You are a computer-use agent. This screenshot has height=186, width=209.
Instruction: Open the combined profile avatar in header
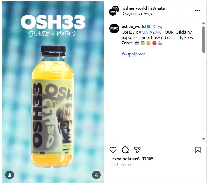tap(114, 10)
